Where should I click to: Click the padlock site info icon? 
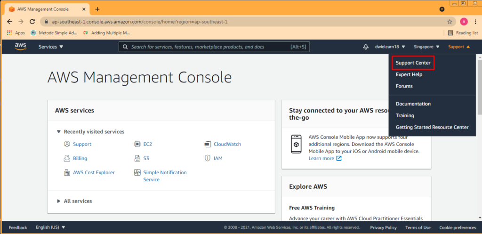tap(47, 22)
